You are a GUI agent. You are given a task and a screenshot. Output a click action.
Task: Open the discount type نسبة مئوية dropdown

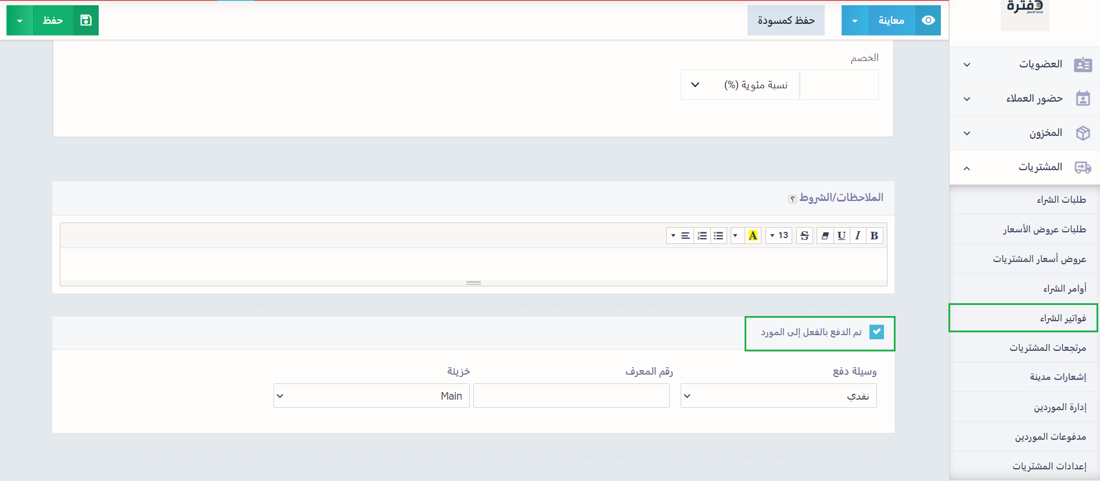tap(740, 85)
